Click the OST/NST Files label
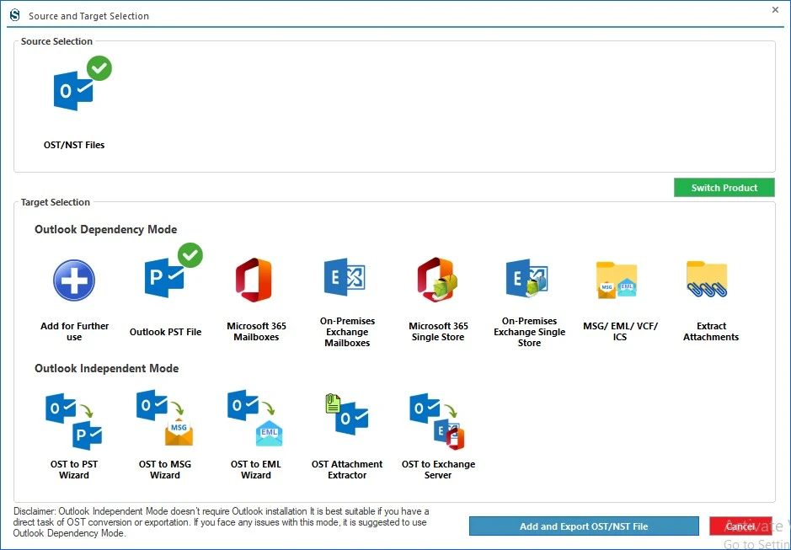The height and width of the screenshot is (550, 791). click(x=74, y=145)
